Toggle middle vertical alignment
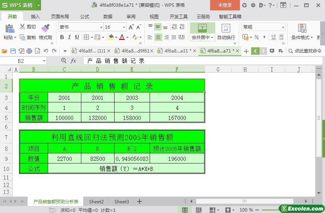The height and width of the screenshot is (213, 325). (158, 27)
